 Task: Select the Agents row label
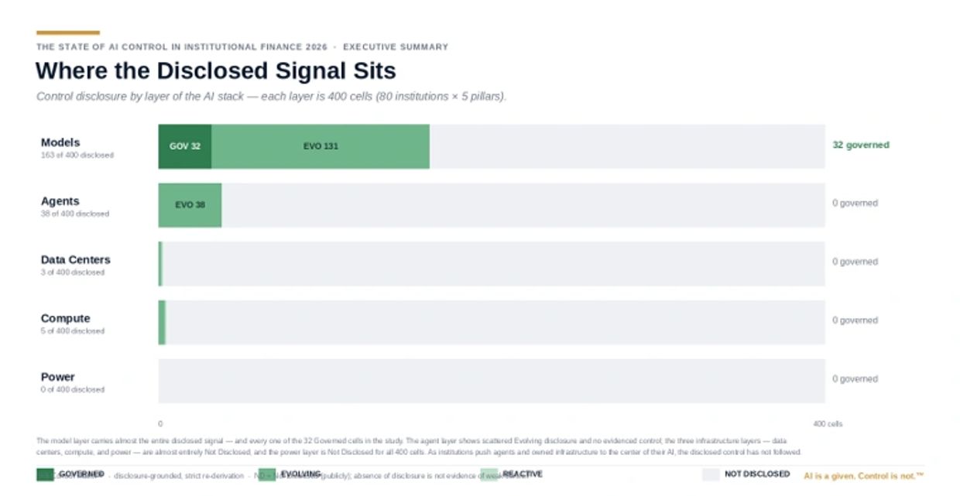(60, 201)
